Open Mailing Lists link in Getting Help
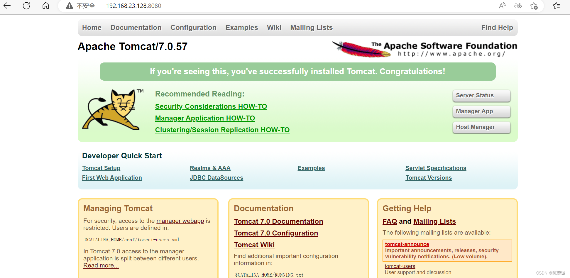 click(434, 221)
